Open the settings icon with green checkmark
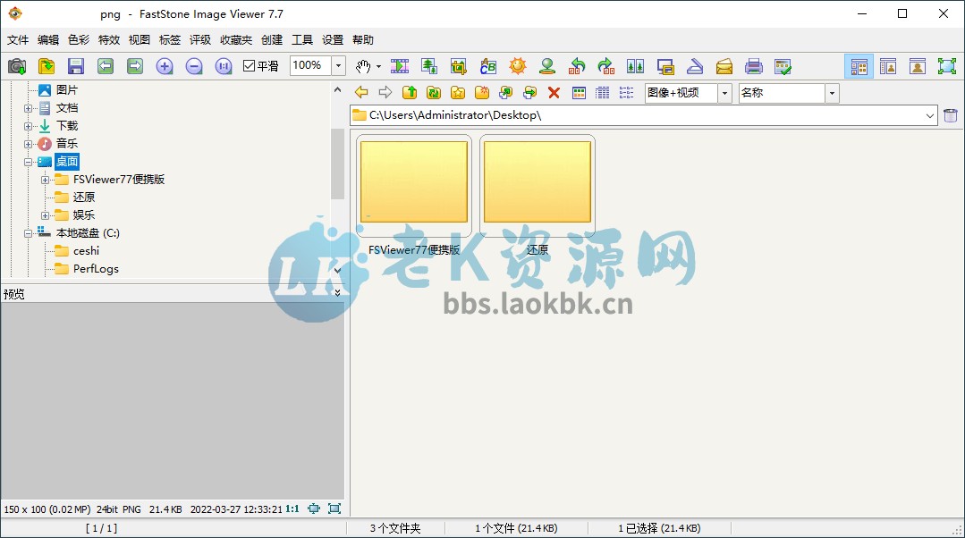Viewport: 965px width, 538px height. (x=783, y=66)
